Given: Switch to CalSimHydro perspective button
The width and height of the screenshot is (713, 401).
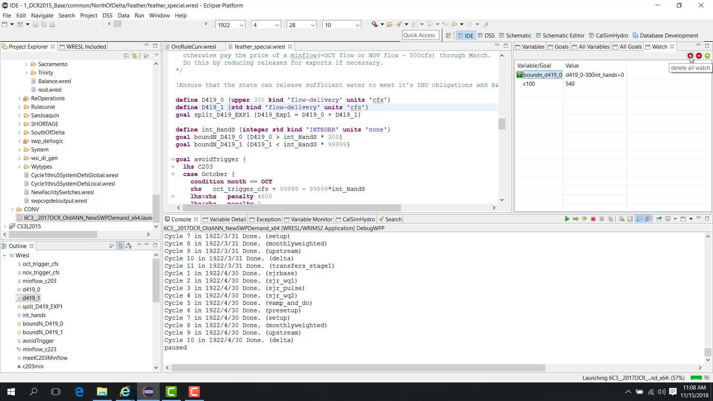Looking at the screenshot, I should tap(608, 36).
